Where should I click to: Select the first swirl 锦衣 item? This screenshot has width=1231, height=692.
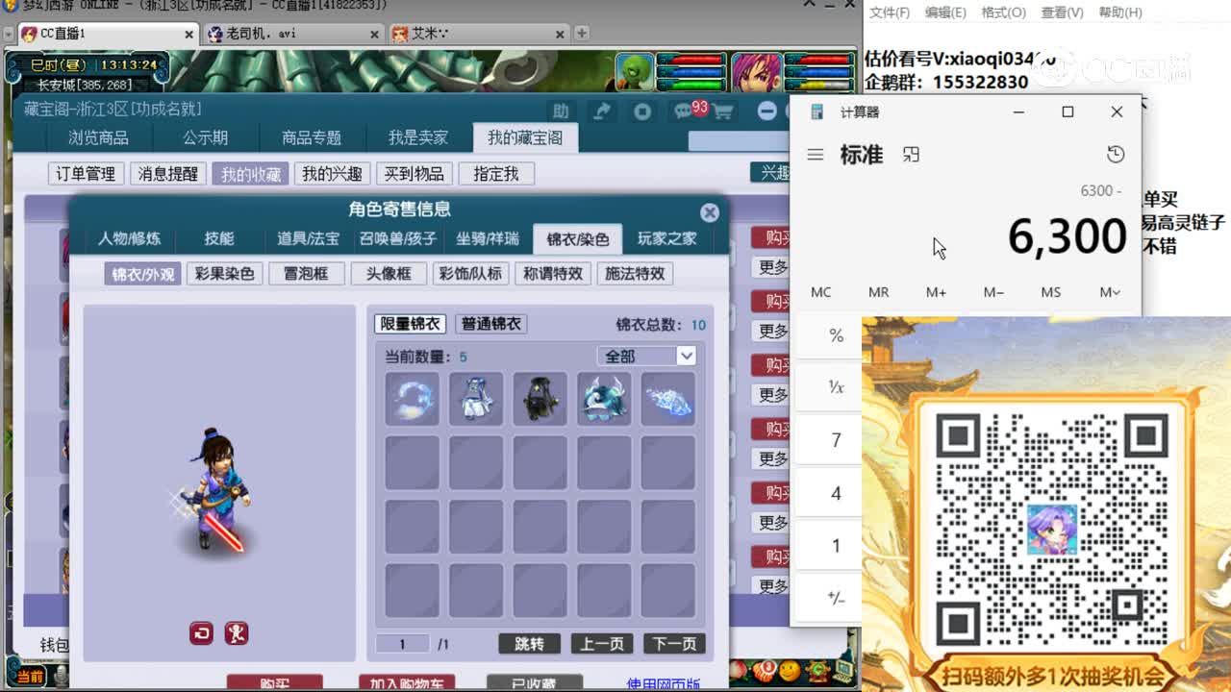click(413, 398)
